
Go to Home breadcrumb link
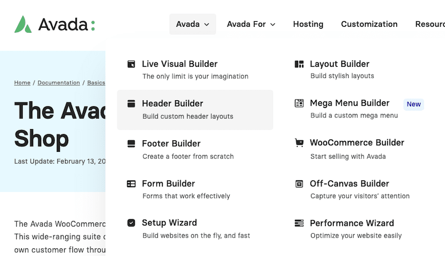click(x=22, y=82)
